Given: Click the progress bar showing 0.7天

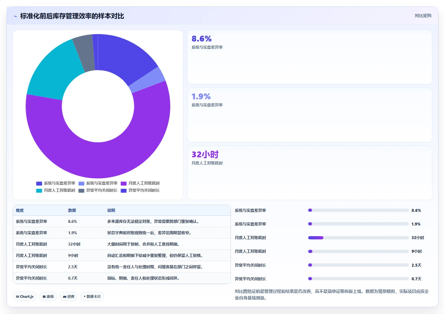Looking at the screenshot, I should pos(358,279).
